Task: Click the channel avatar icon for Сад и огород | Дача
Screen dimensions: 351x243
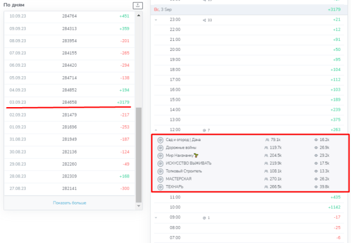Action: pos(161,140)
